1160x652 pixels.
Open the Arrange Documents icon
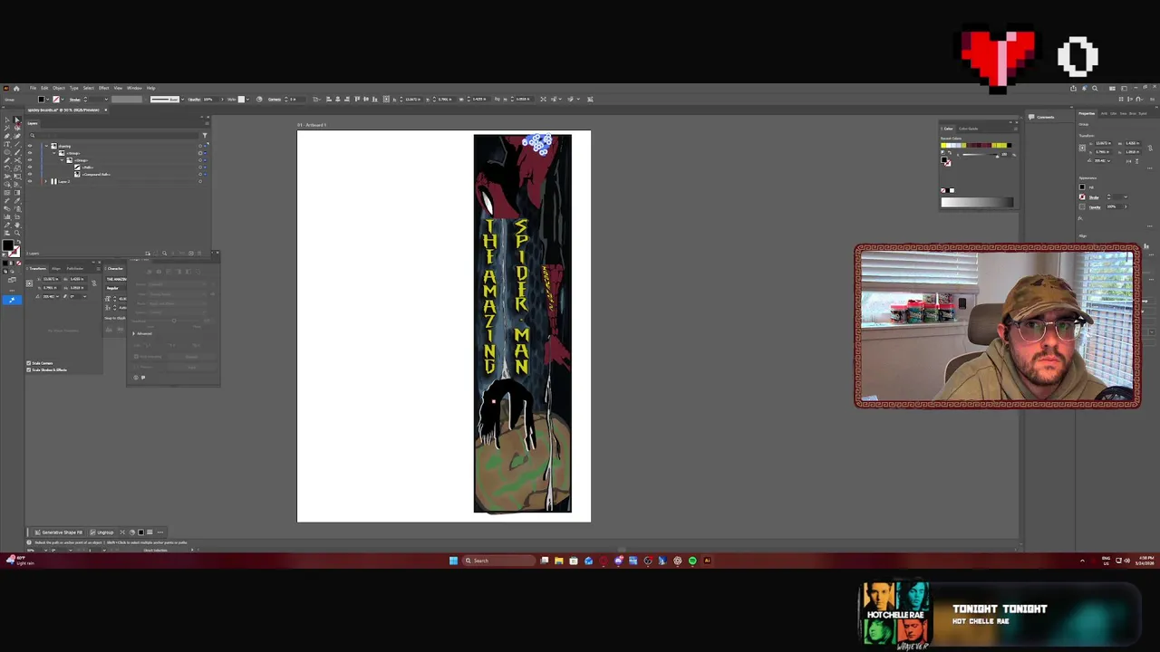[x=1112, y=89]
